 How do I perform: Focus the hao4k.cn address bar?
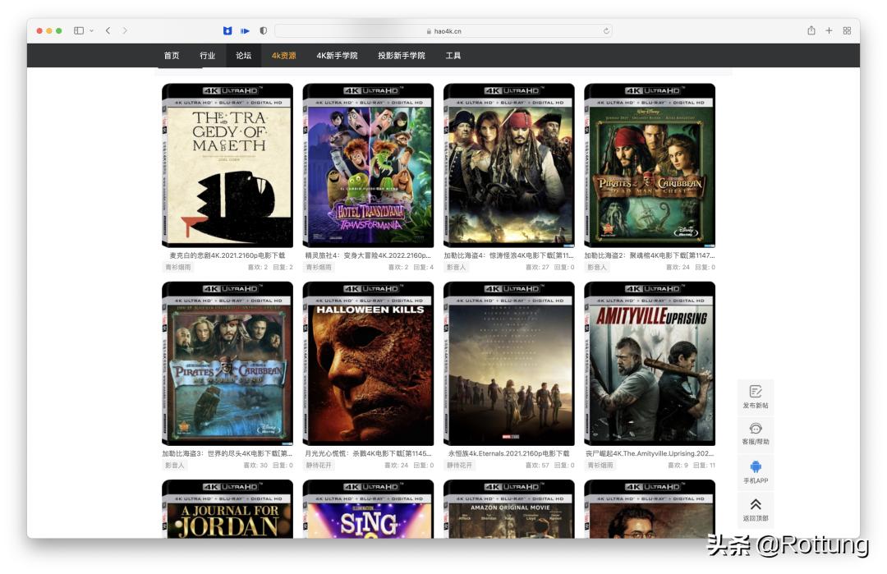pos(443,31)
